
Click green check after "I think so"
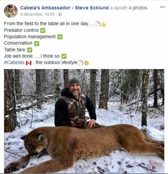click(64, 56)
